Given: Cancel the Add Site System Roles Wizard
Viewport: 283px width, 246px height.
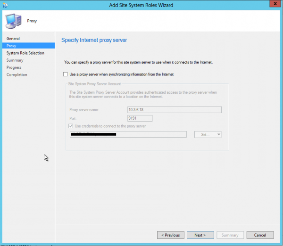Looking at the screenshot, I should (260, 235).
